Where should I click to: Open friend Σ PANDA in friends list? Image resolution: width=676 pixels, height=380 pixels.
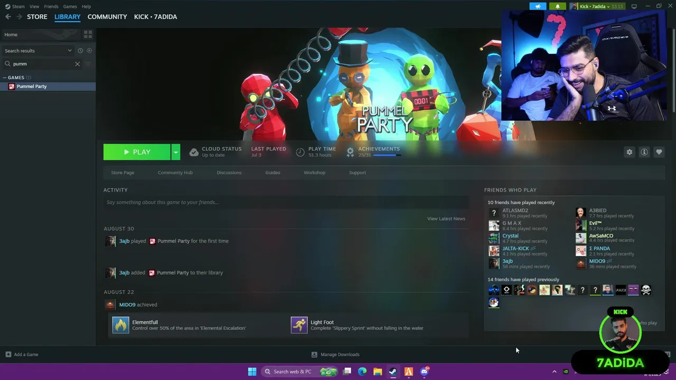(599, 249)
